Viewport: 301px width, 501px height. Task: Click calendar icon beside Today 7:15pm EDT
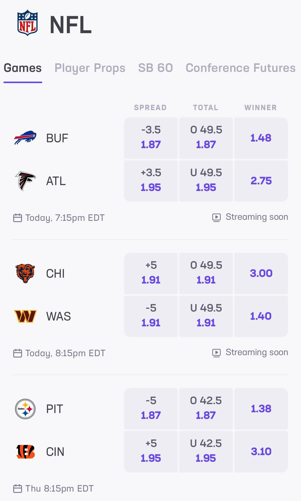17,218
